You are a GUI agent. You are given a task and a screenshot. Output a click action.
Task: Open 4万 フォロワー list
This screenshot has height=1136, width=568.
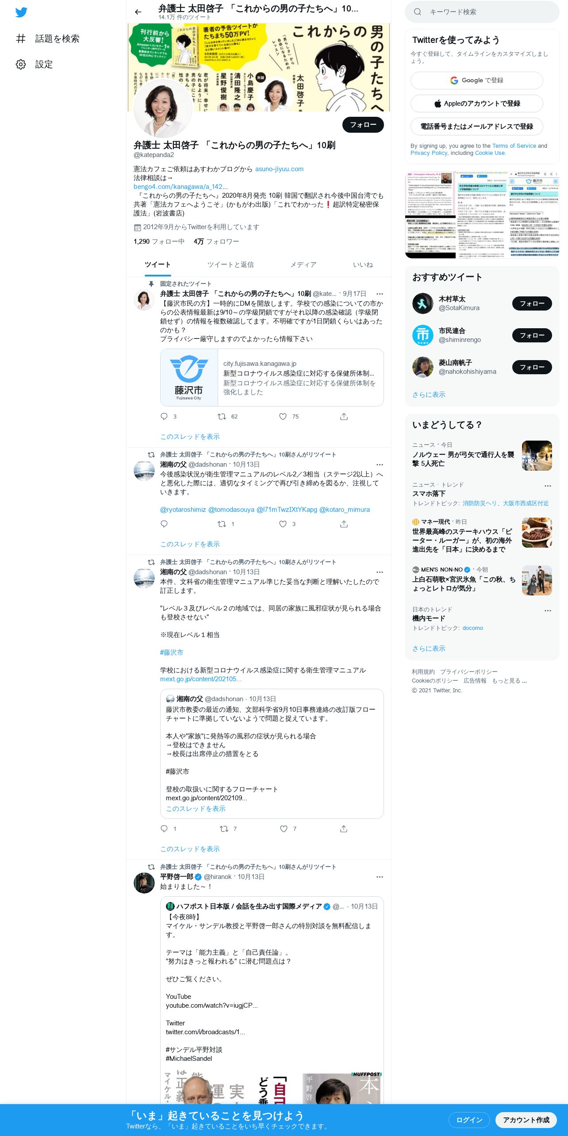216,242
